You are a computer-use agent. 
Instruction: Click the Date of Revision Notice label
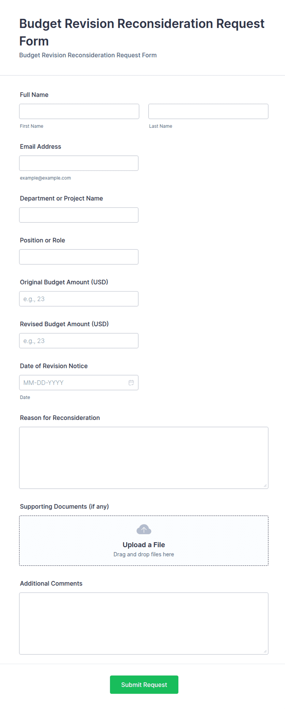[54, 366]
